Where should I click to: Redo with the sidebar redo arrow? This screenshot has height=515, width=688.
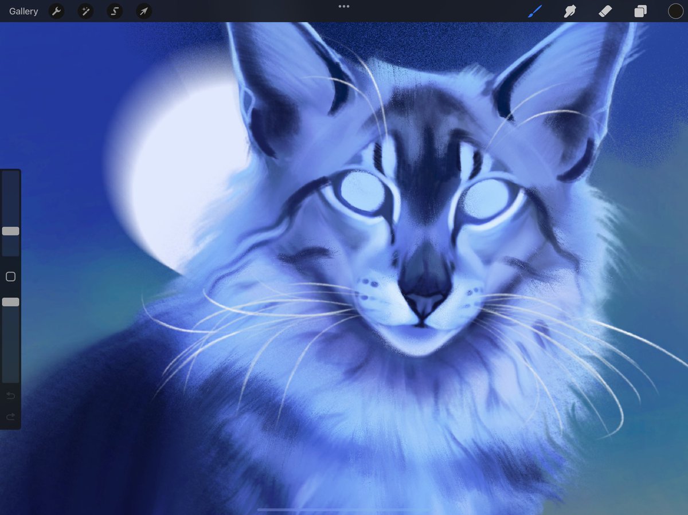[10, 417]
